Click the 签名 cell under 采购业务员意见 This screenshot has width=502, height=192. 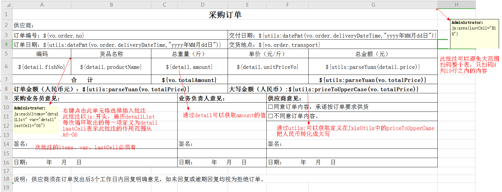coord(95,144)
